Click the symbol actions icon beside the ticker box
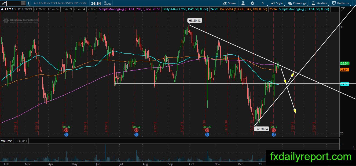The image size is (356, 166). (x=29, y=3)
